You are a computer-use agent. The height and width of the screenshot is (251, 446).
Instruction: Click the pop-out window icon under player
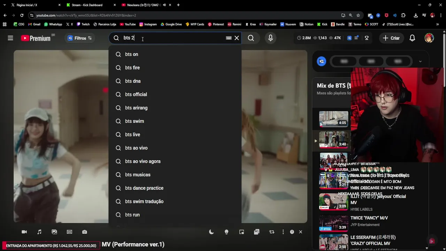256,232
